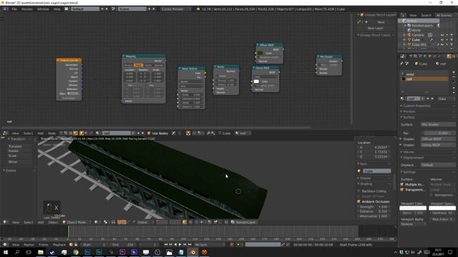
Task: Open the Help menu
Action: tap(57, 9)
